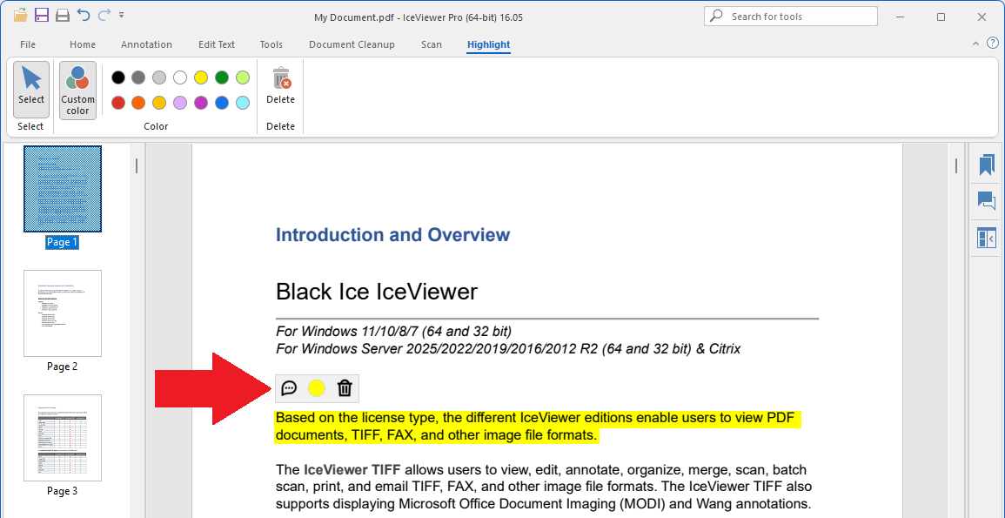This screenshot has width=1005, height=518.
Task: Click the bold 'IceViewer TIFF' text
Action: coord(352,469)
